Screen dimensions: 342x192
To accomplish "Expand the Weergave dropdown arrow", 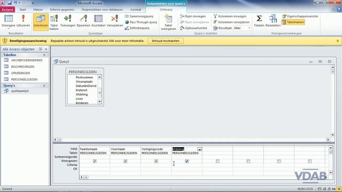I will [x=9, y=28].
